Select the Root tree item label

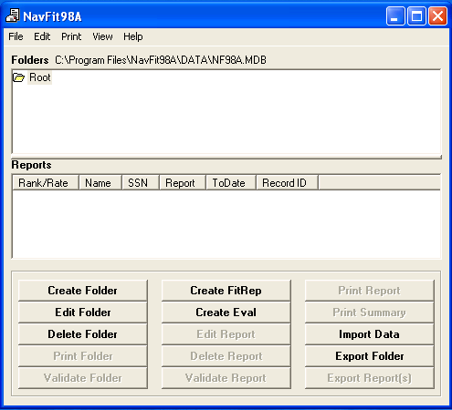pos(40,77)
